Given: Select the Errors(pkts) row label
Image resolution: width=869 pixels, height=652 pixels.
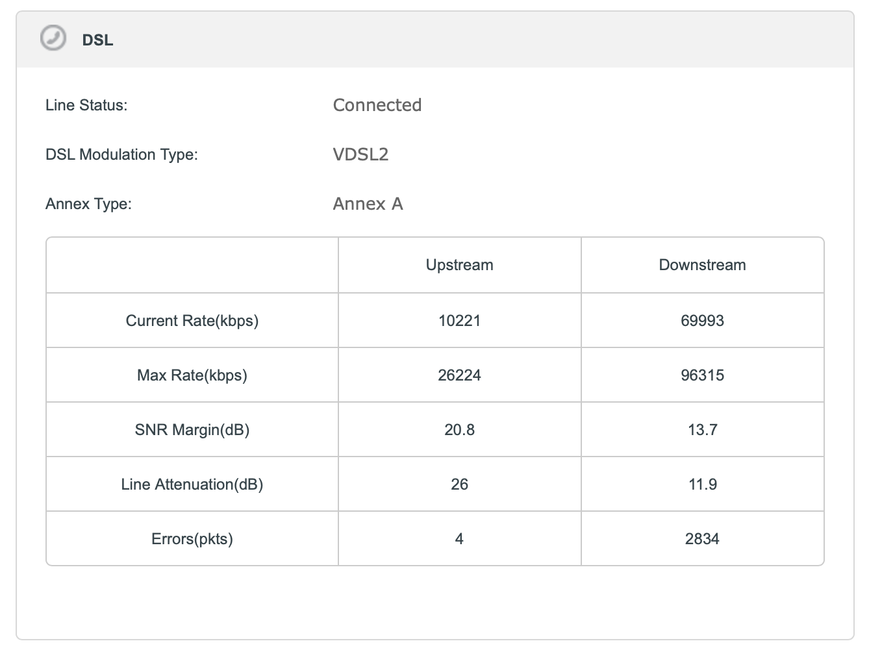Looking at the screenshot, I should point(192,539).
